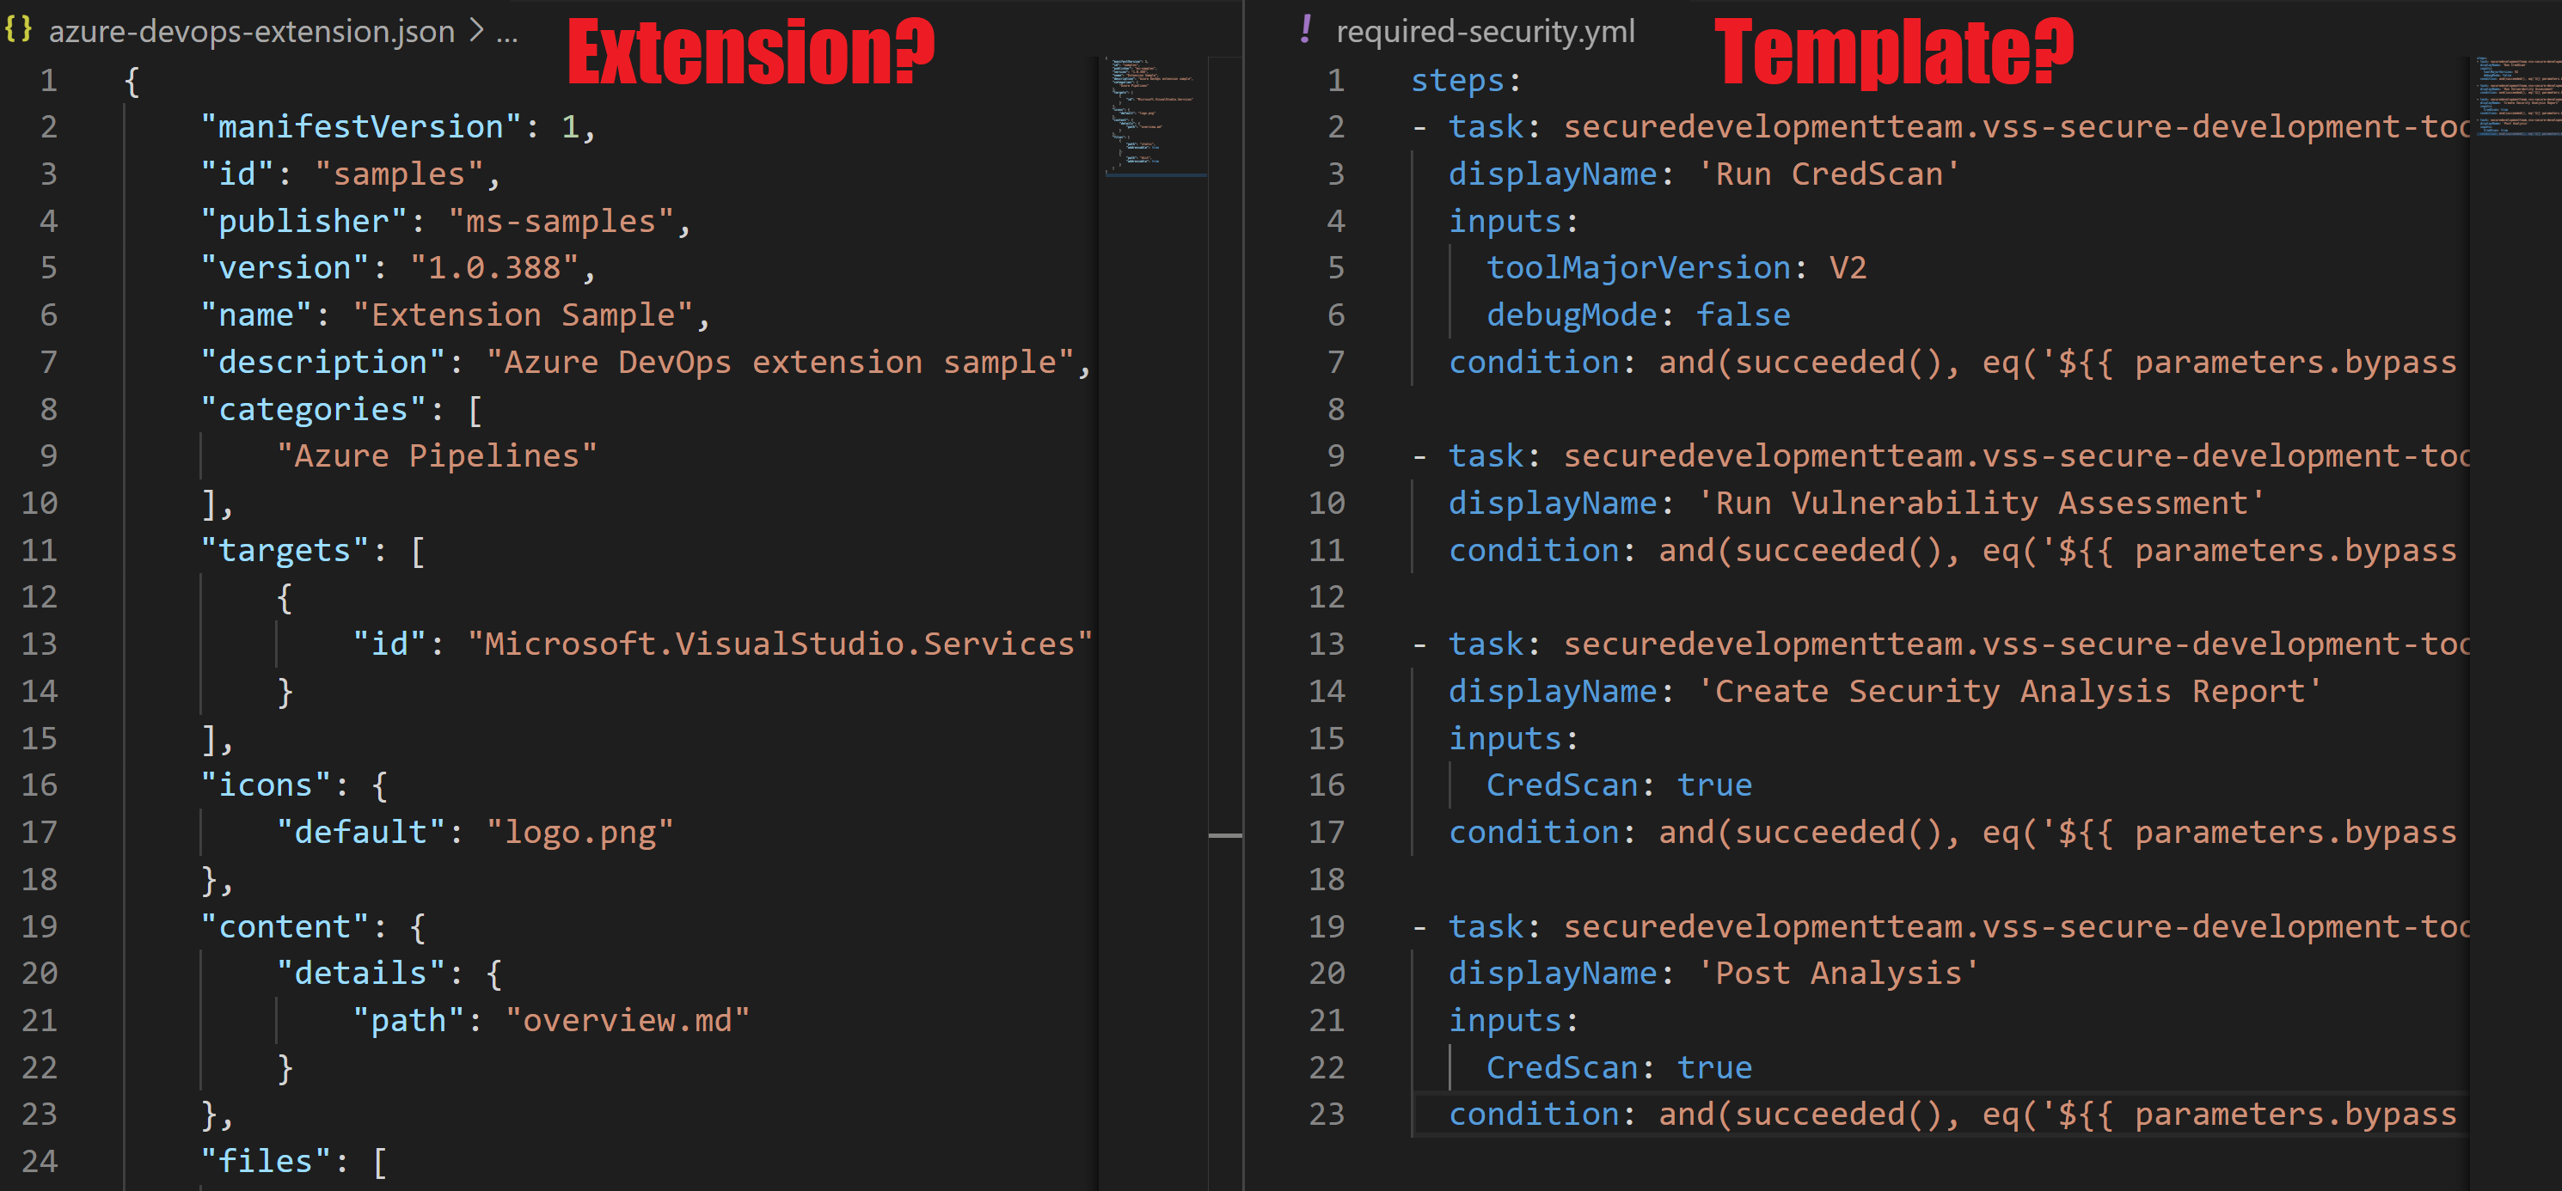Click line number 16 beside the icons key
The image size is (2562, 1191).
pos(39,785)
